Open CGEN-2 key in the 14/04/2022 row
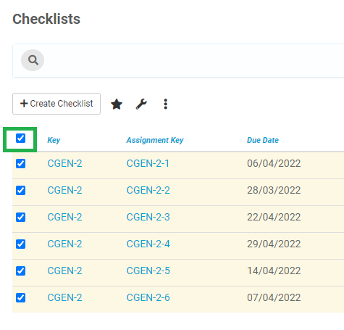The width and height of the screenshot is (344, 330). [64, 271]
